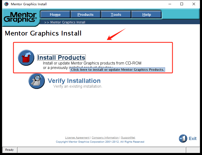Open the Products menu tab
202x155 pixels.
click(x=85, y=14)
